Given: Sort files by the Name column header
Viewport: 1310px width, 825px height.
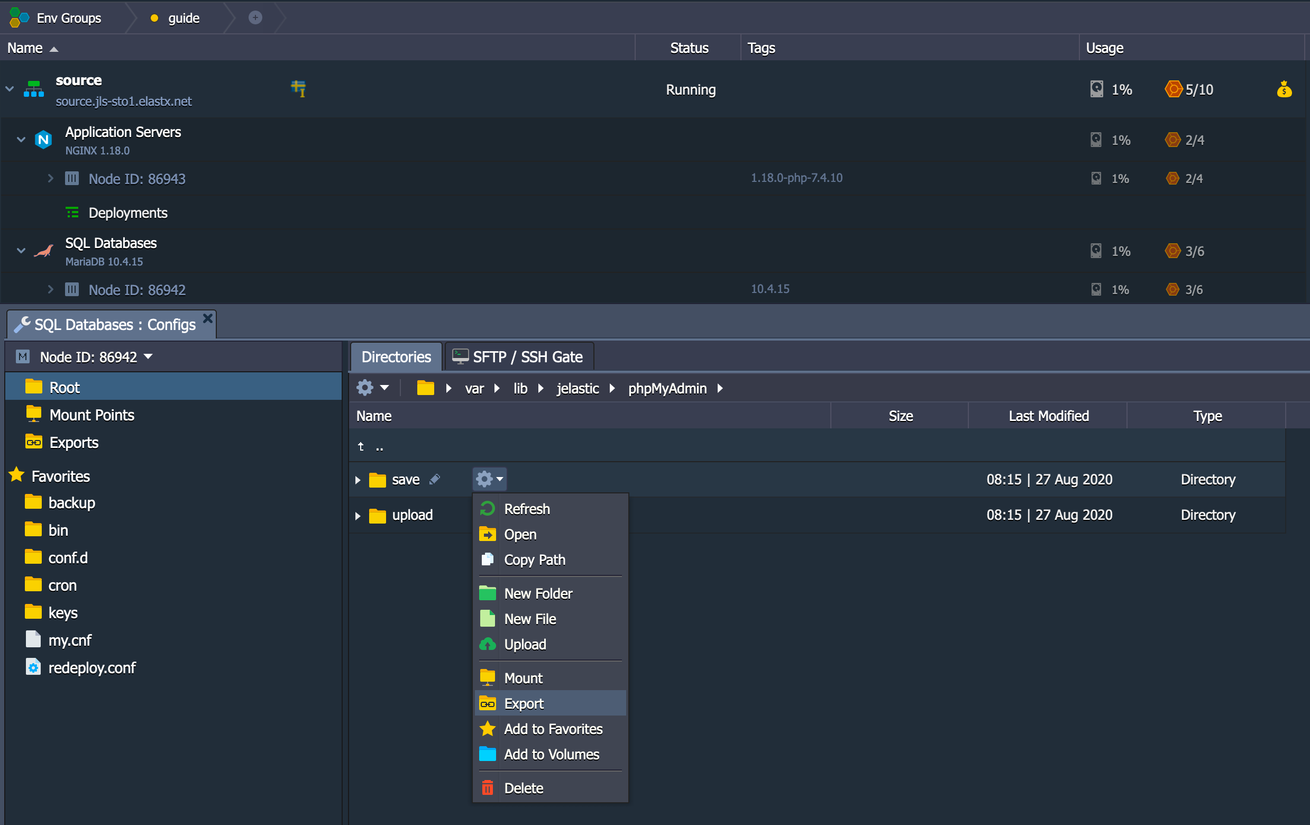Looking at the screenshot, I should point(374,416).
